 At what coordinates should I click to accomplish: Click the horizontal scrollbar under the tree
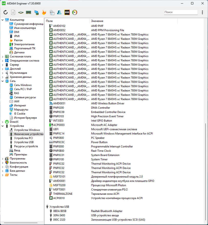pos(21,223)
